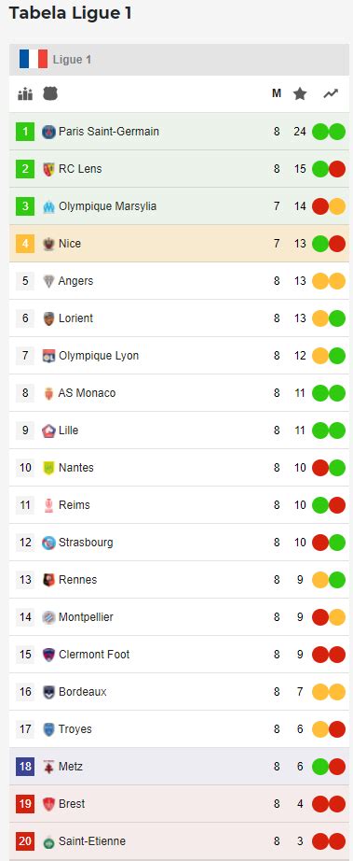The width and height of the screenshot is (353, 861).
Task: Click Metz blue position badge 18
Action: click(25, 766)
